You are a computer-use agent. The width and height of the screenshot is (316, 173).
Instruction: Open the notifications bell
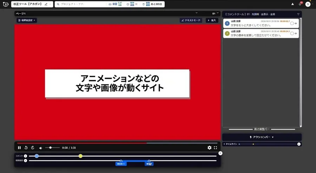pos(300,4)
